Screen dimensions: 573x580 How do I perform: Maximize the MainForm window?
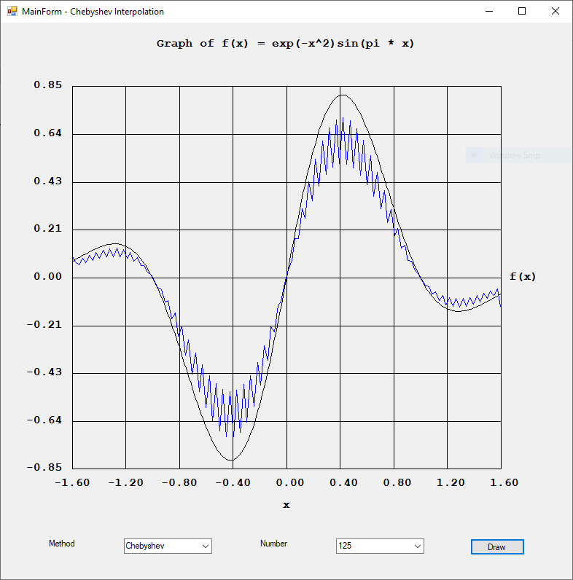(521, 12)
